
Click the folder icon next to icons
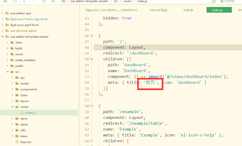click(17, 95)
